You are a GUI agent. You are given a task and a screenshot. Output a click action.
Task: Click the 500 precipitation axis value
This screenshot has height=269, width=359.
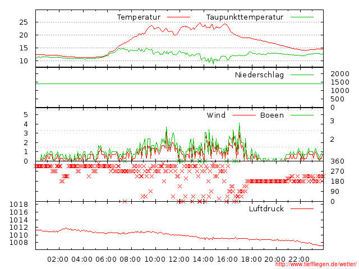(338, 99)
